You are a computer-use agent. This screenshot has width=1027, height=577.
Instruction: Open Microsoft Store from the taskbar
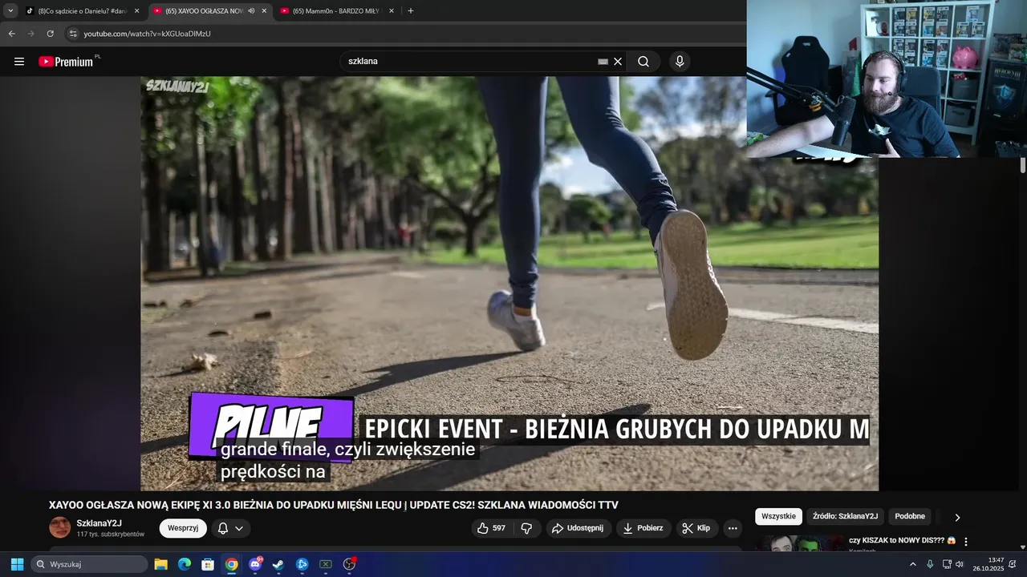click(208, 564)
